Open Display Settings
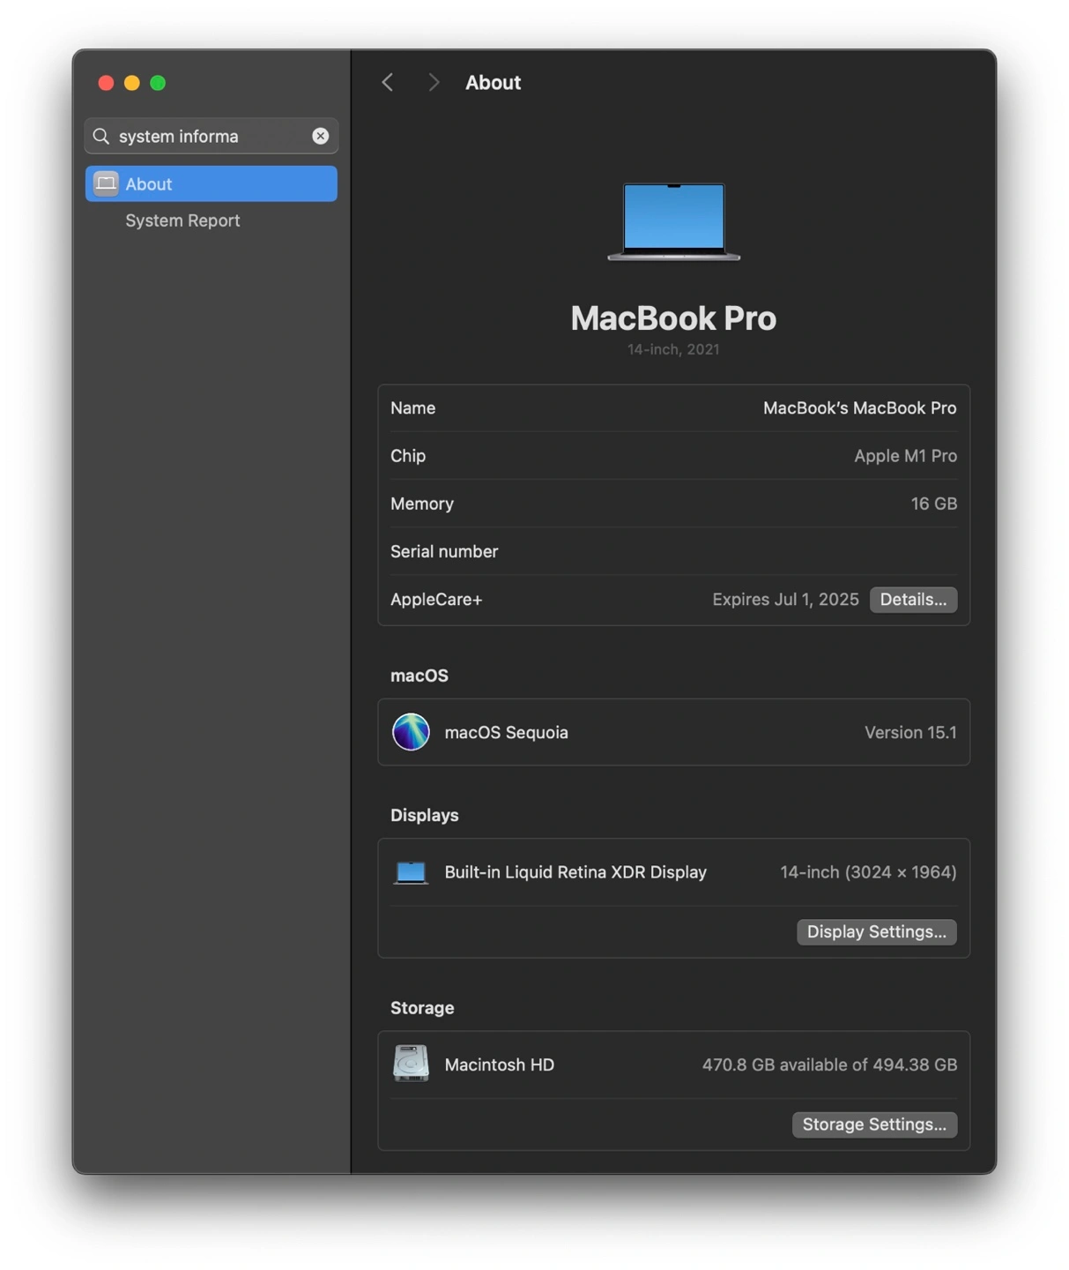The width and height of the screenshot is (1069, 1270). point(877,932)
